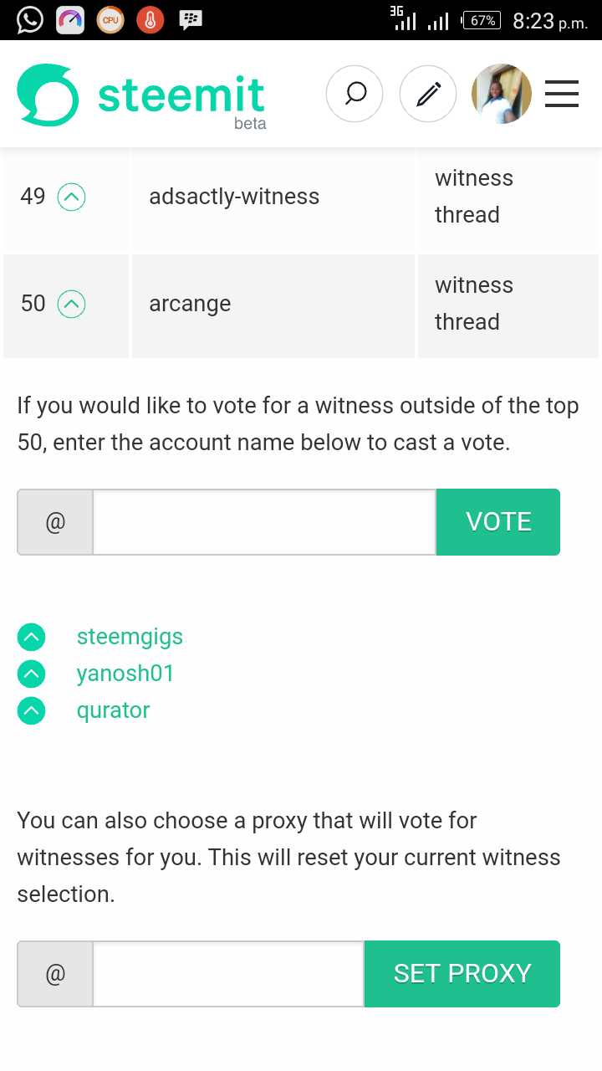Open the user profile avatar

[x=502, y=94]
